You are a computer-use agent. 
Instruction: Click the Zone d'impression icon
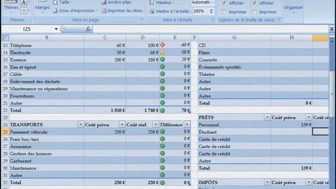[55, 10]
